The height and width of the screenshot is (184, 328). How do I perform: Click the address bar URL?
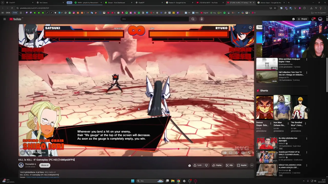tap(34, 8)
